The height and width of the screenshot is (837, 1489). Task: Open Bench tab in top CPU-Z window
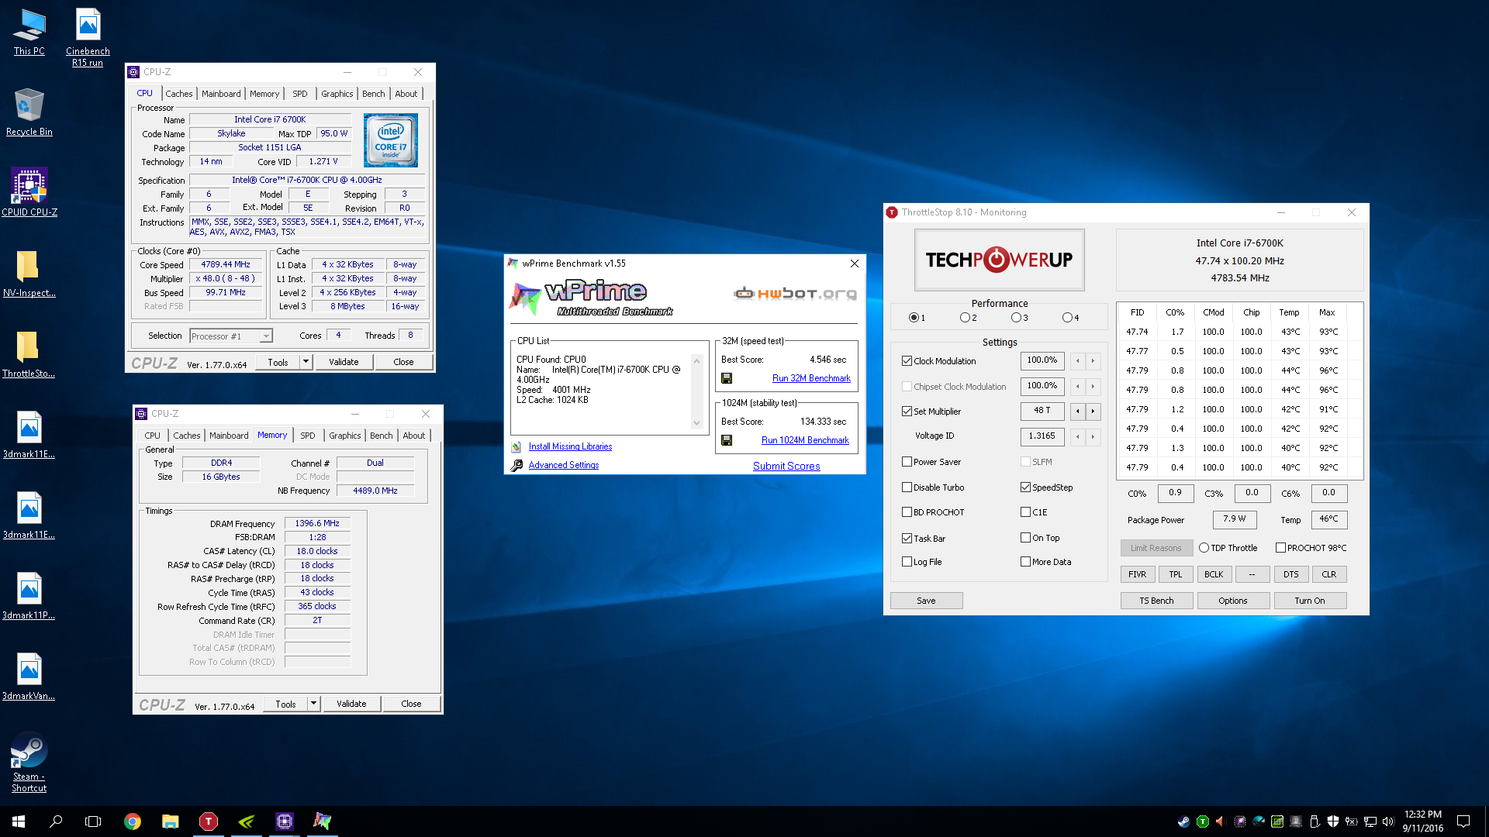tap(373, 94)
